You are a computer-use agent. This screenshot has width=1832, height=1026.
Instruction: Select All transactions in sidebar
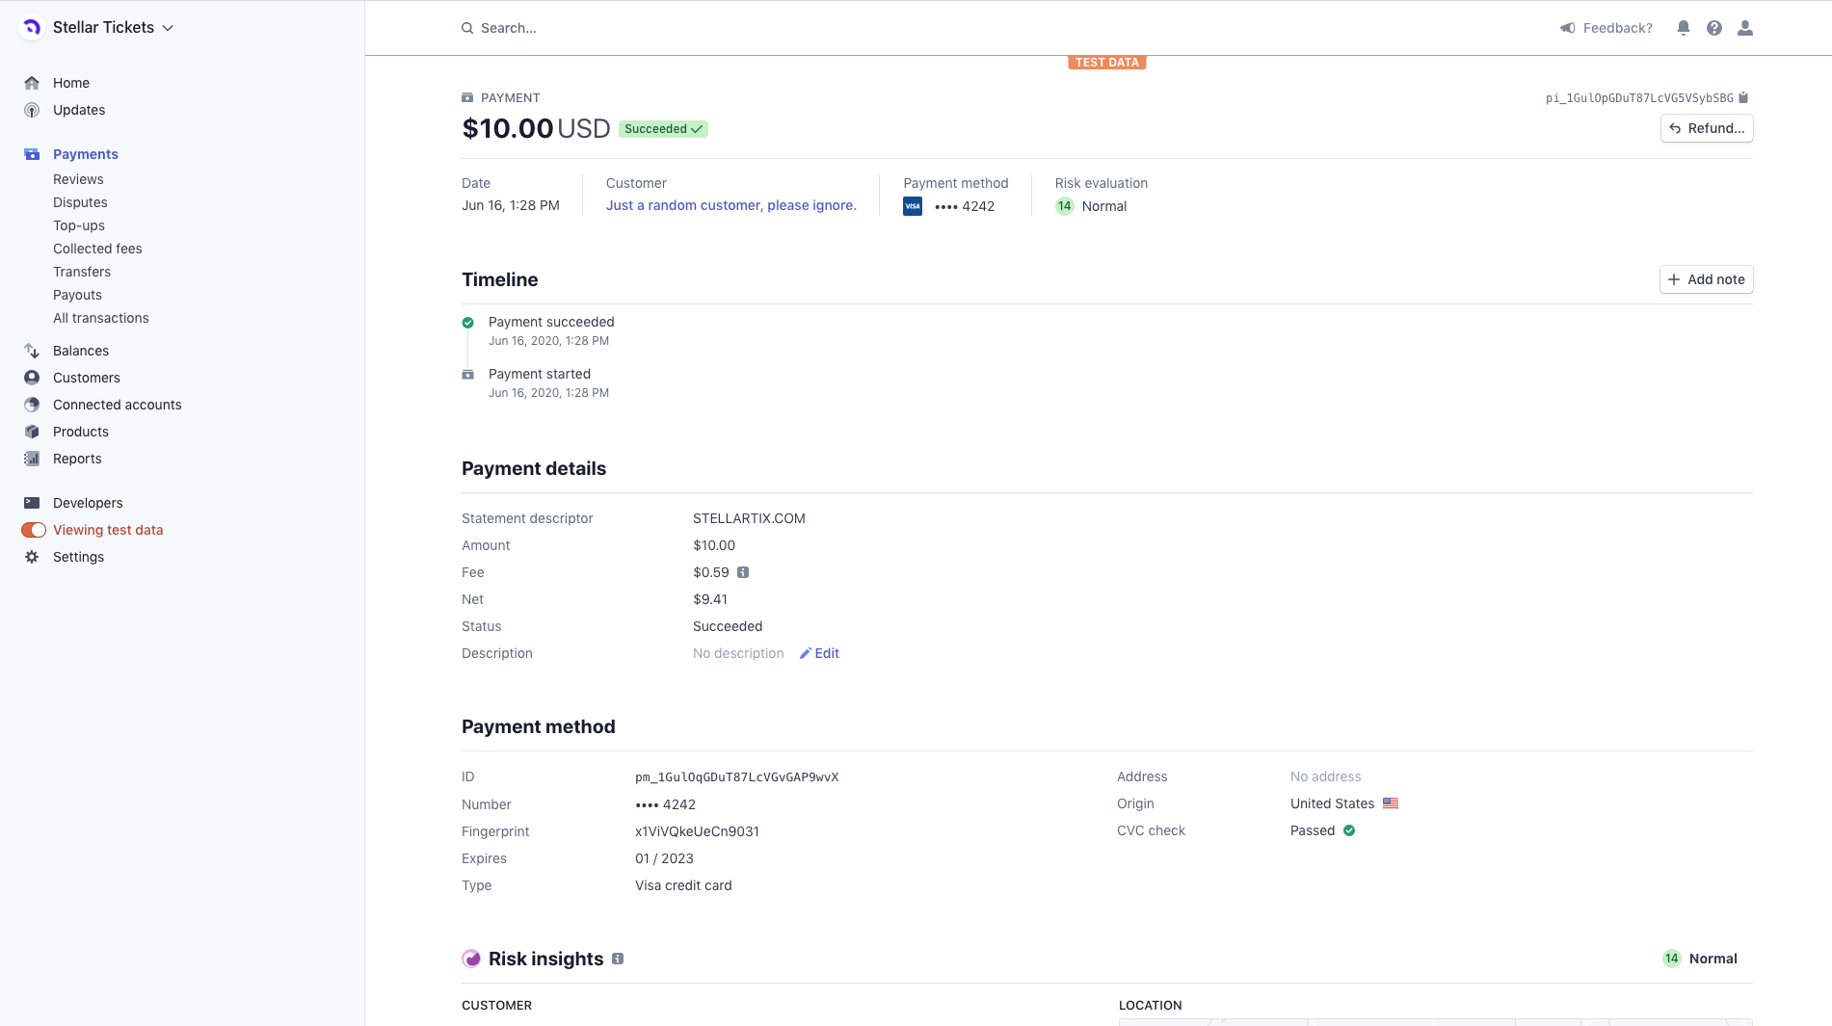coord(101,318)
